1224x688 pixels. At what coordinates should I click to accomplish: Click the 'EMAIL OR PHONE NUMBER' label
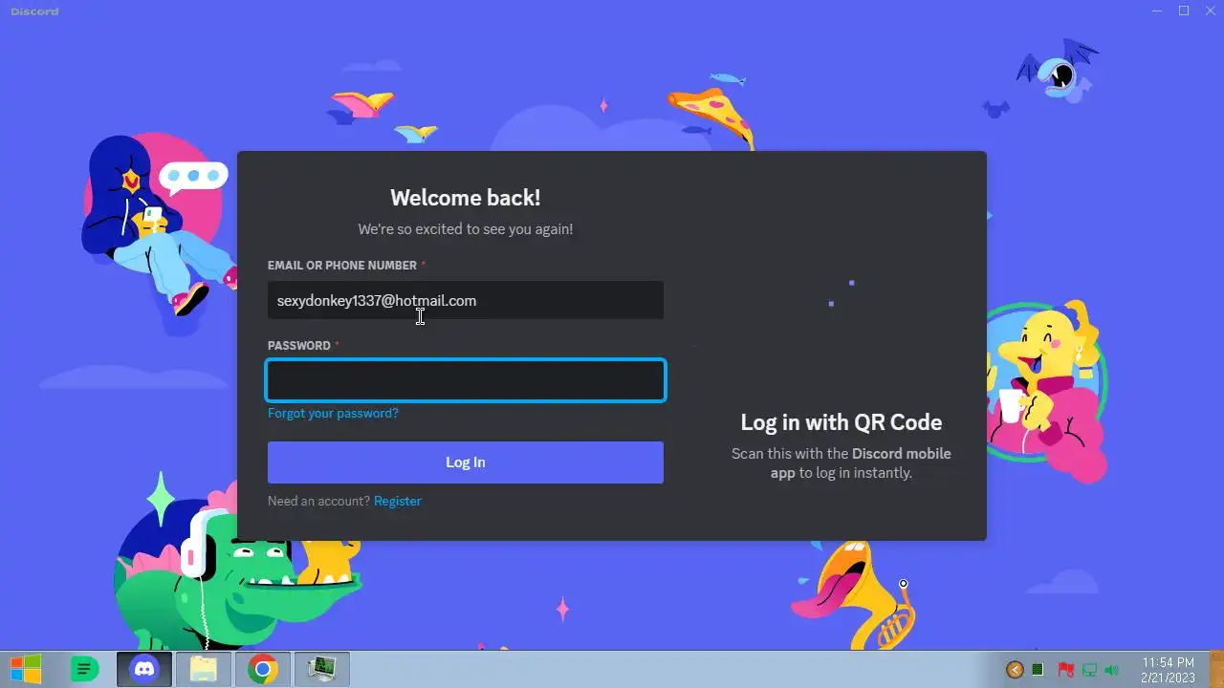342,266
